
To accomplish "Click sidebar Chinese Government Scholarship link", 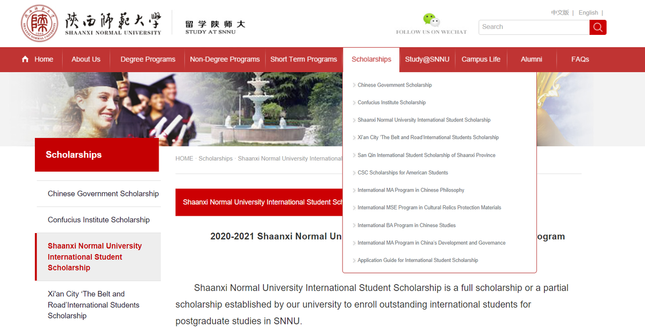I will pyautogui.click(x=103, y=193).
